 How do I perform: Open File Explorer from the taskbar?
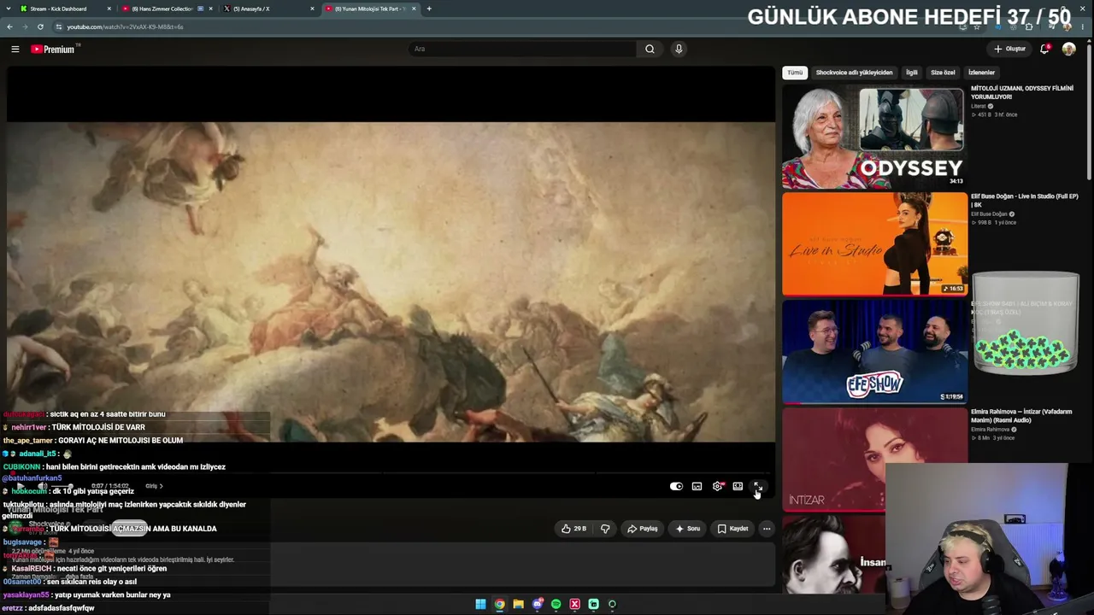click(518, 604)
